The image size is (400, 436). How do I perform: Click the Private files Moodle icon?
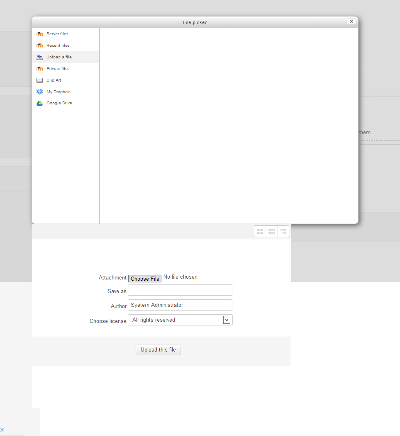tap(39, 69)
